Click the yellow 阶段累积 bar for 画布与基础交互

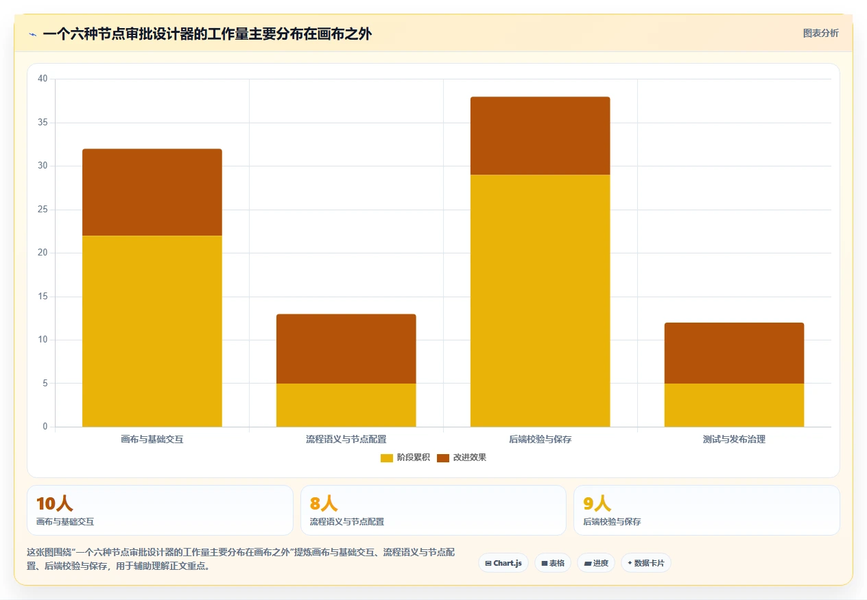[152, 332]
